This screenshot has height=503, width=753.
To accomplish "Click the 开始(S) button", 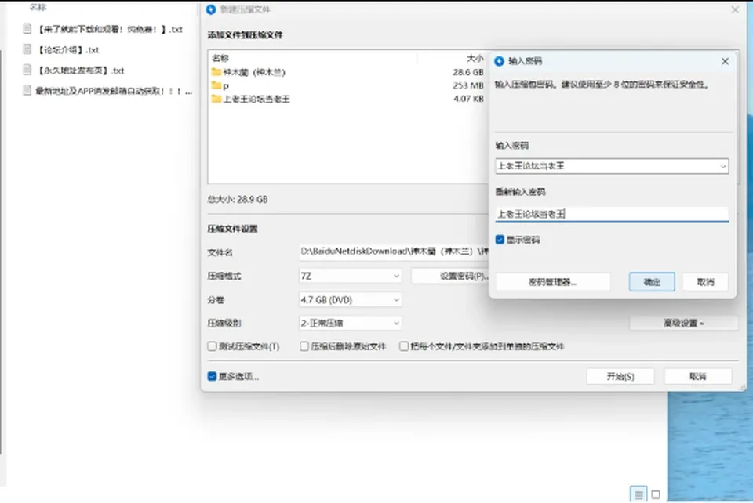I will tap(620, 376).
